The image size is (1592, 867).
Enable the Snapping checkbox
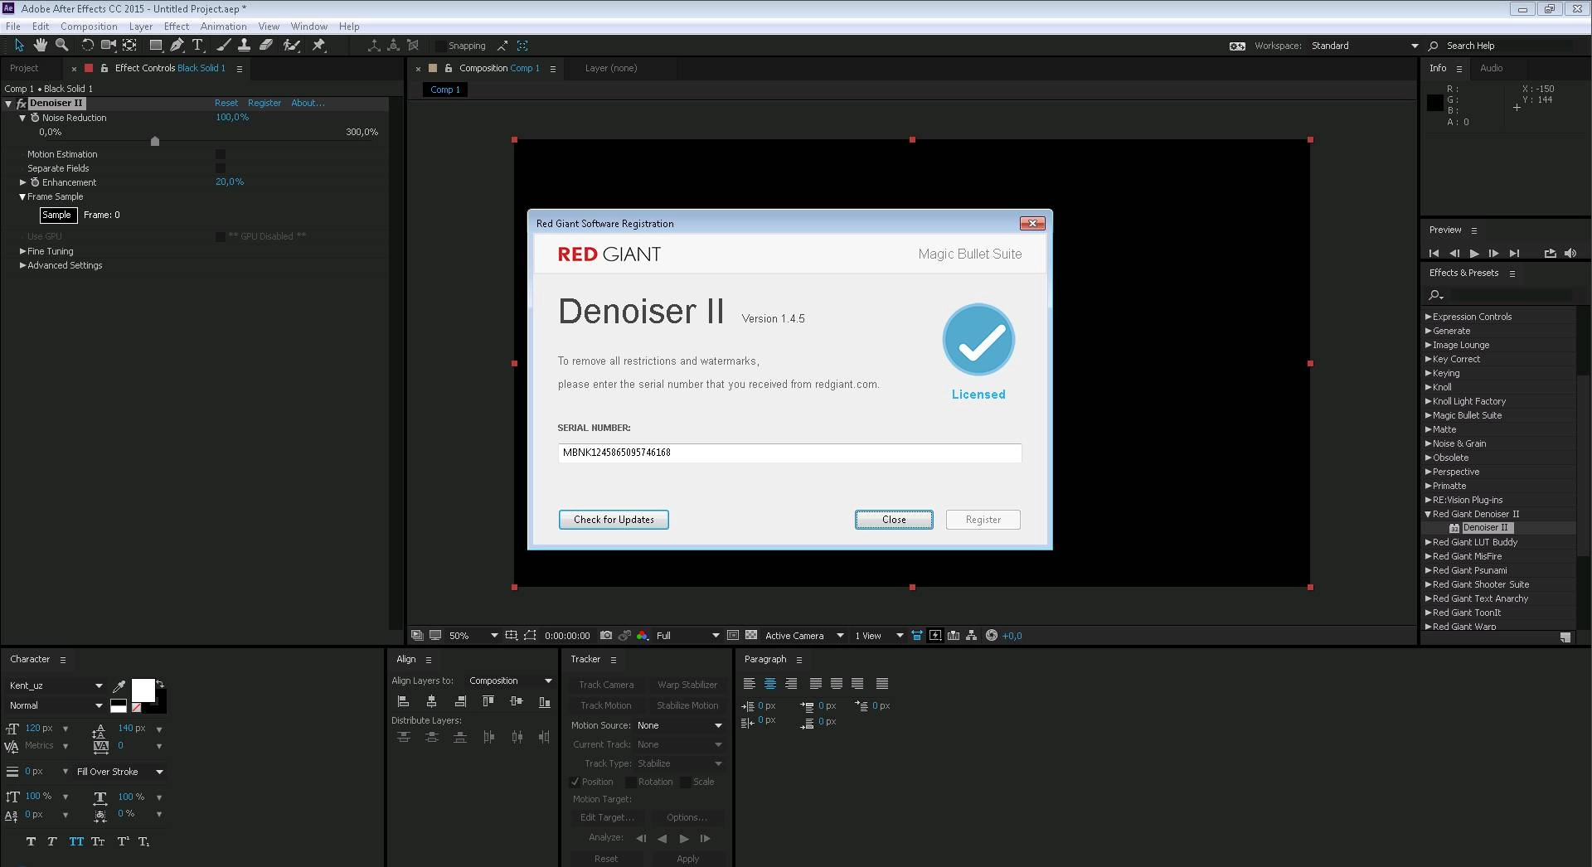tap(440, 46)
